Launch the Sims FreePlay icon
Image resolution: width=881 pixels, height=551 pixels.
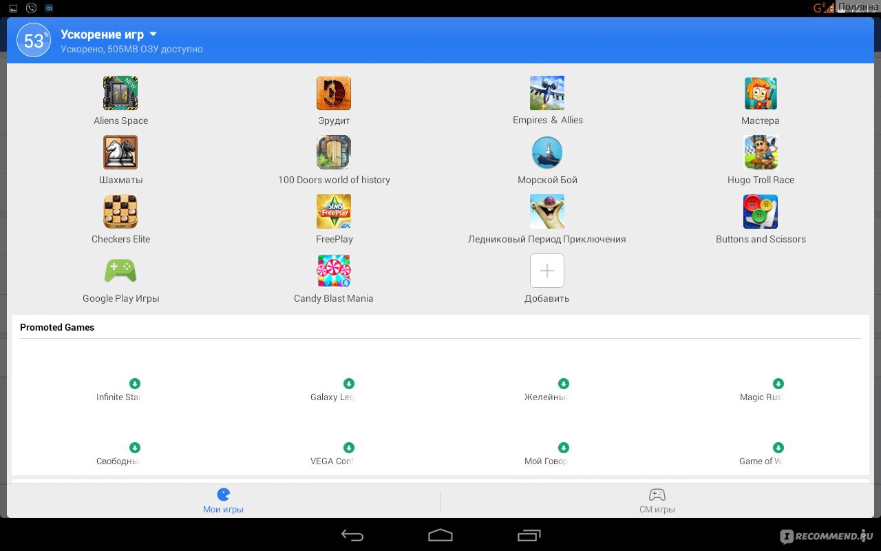(334, 211)
